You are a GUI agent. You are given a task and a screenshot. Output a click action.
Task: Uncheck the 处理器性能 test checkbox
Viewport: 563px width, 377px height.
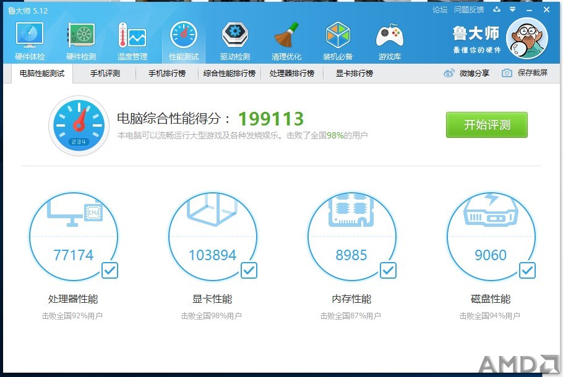click(110, 270)
